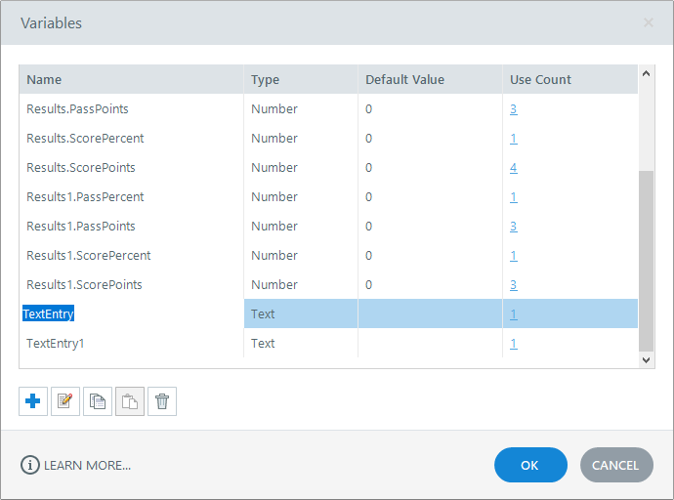
Task: Open the Learn More link
Action: 86,465
